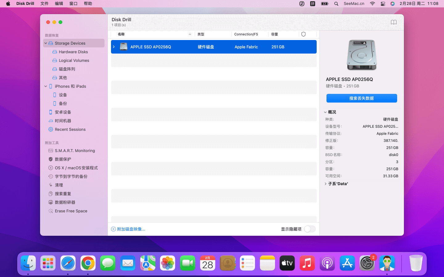Open Calendar from the Dock
Screen dimensions: 444x277
pyautogui.click(x=208, y=263)
